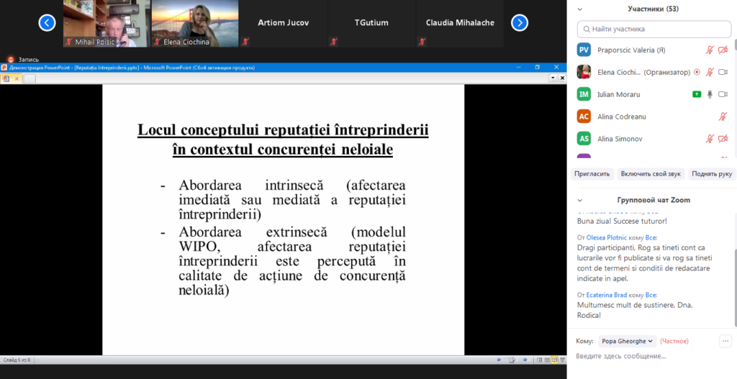Screen dimensions: 737x379
Task: Click the Пригласить button
Action: [592, 174]
